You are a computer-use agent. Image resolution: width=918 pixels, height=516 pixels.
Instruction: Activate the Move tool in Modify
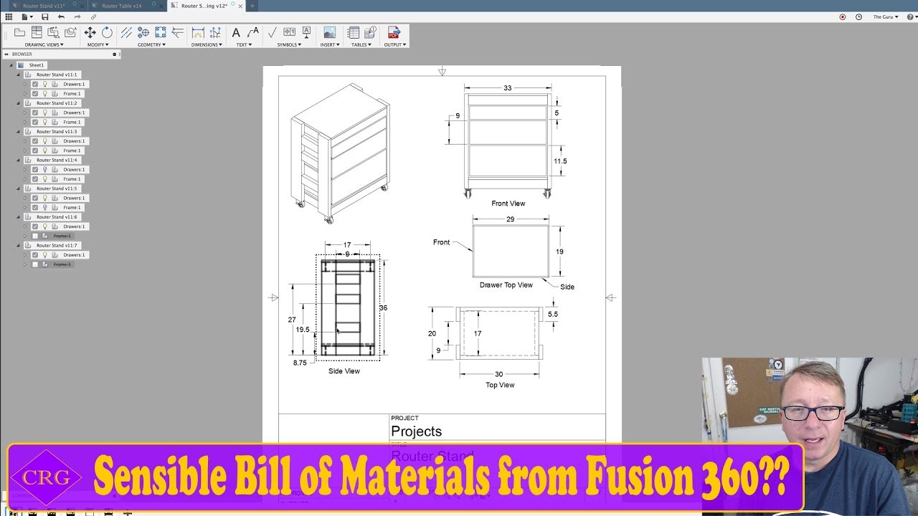(x=90, y=32)
